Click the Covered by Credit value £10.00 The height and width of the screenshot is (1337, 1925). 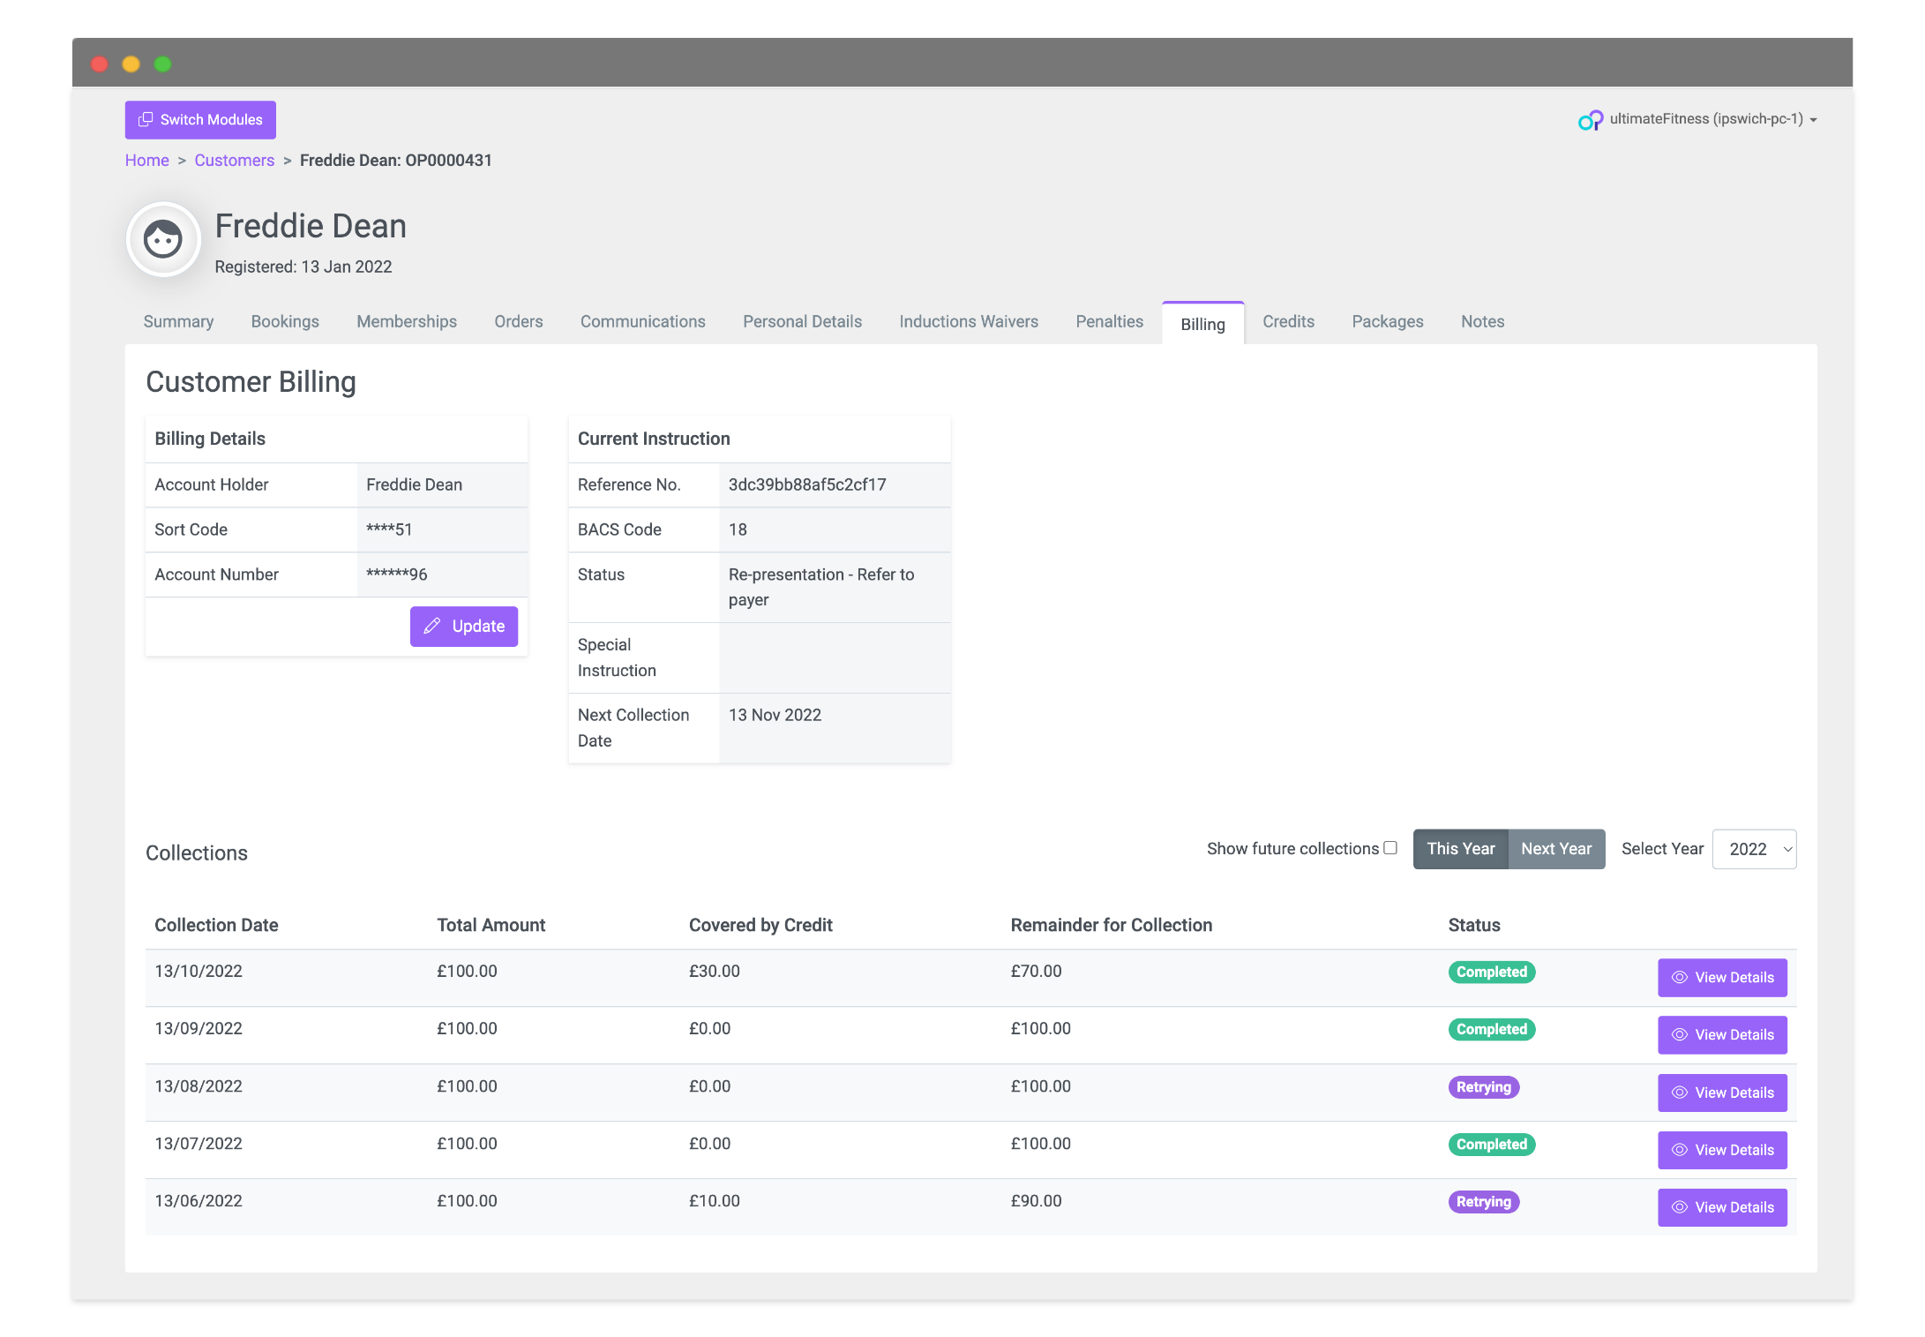[x=715, y=1201]
